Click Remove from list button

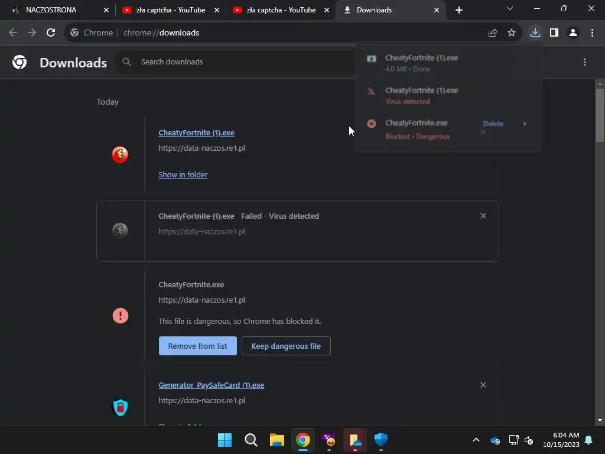point(197,346)
